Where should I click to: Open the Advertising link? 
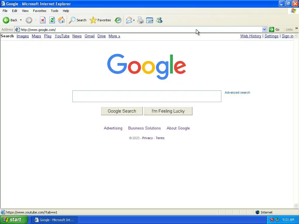click(113, 128)
